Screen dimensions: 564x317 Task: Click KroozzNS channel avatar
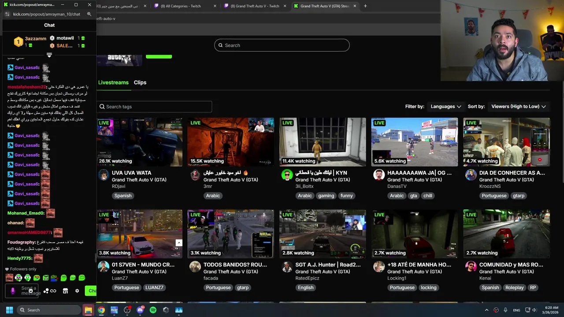point(471,175)
